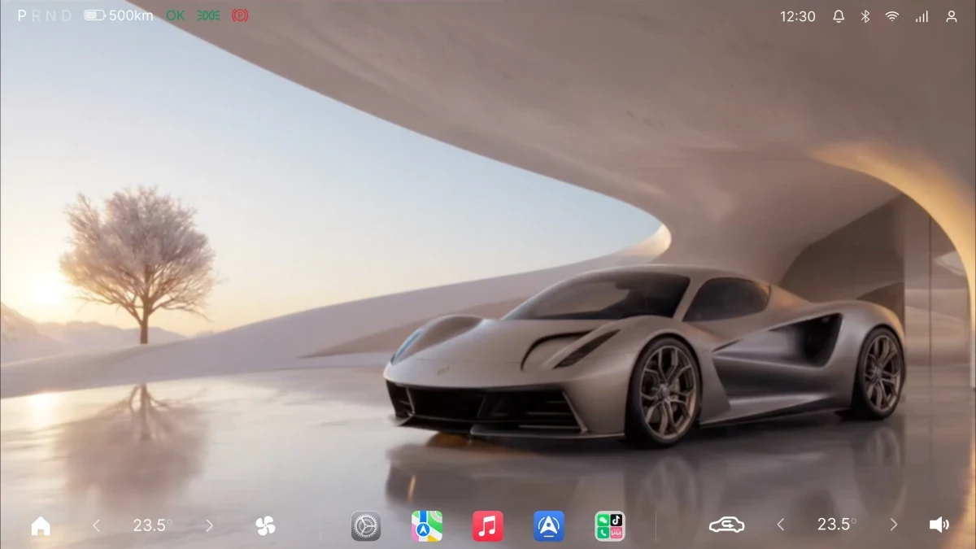
Task: Toggle Bluetooth from the status bar
Action: click(x=865, y=16)
